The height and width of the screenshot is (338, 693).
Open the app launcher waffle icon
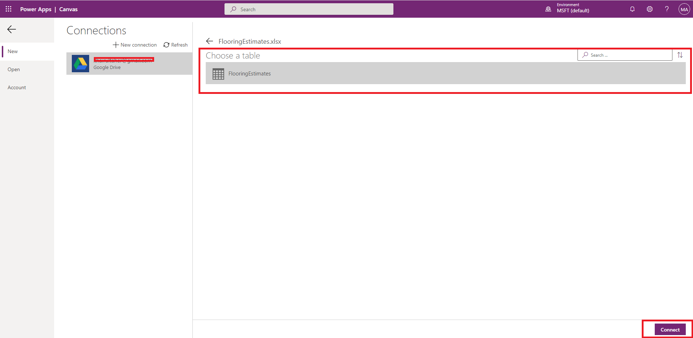point(9,9)
